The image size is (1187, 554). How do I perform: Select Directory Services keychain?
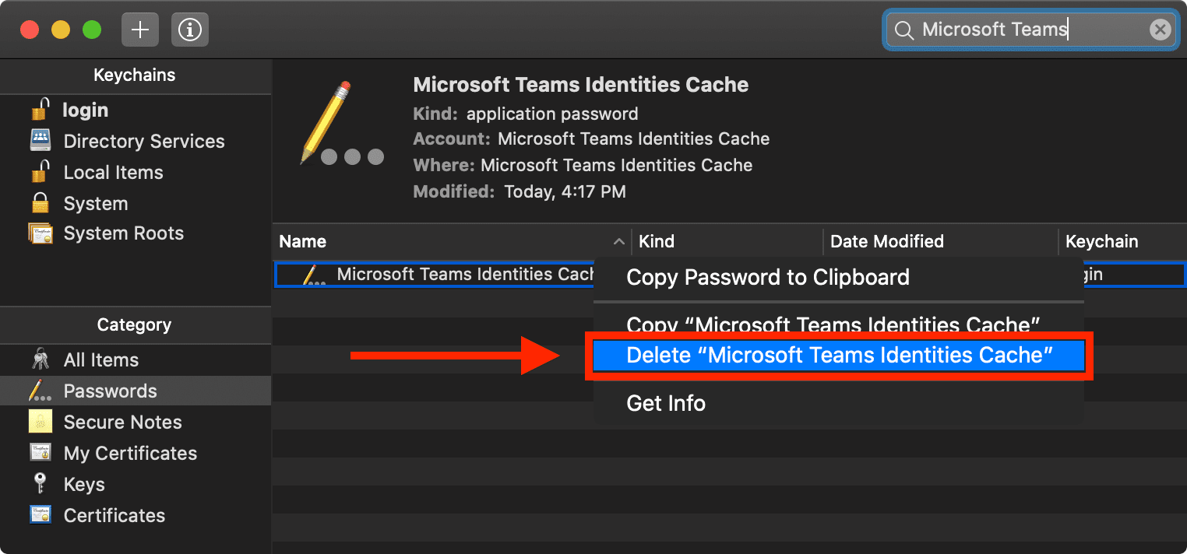143,142
